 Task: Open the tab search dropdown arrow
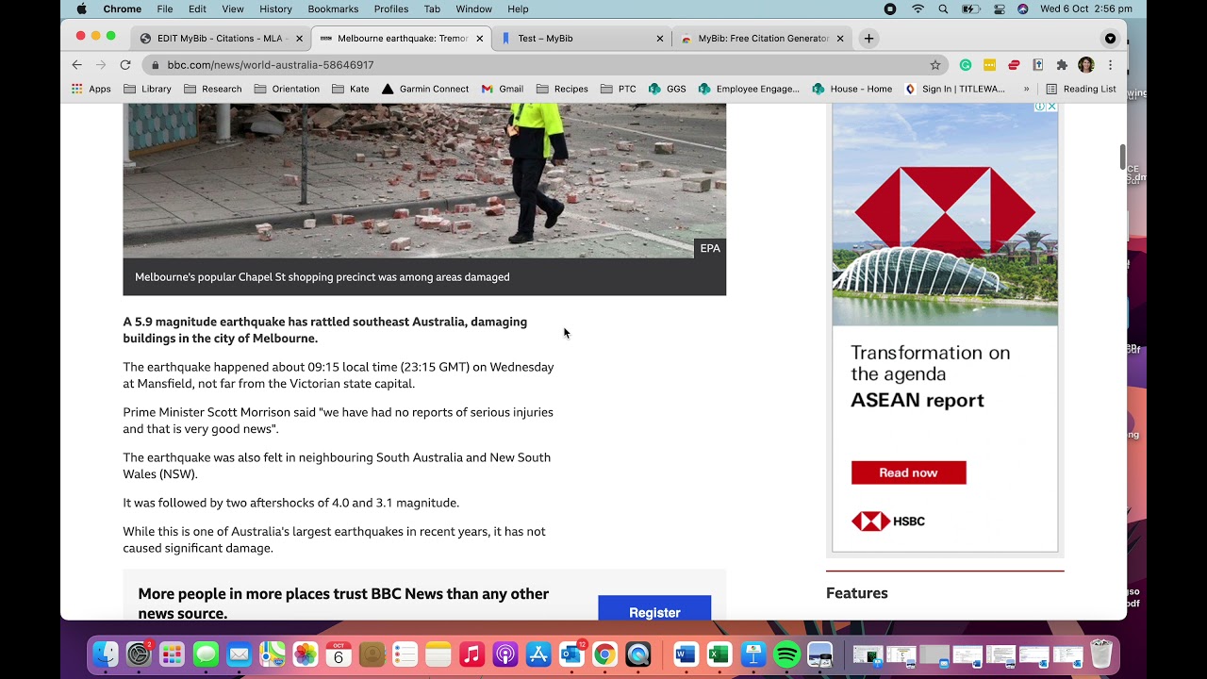[1110, 39]
